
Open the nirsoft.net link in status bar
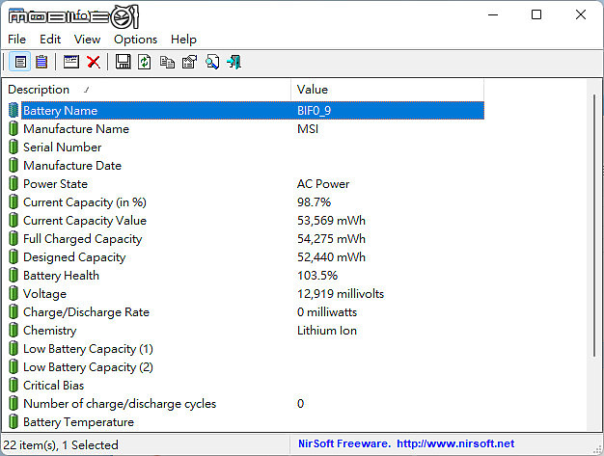pyautogui.click(x=455, y=443)
